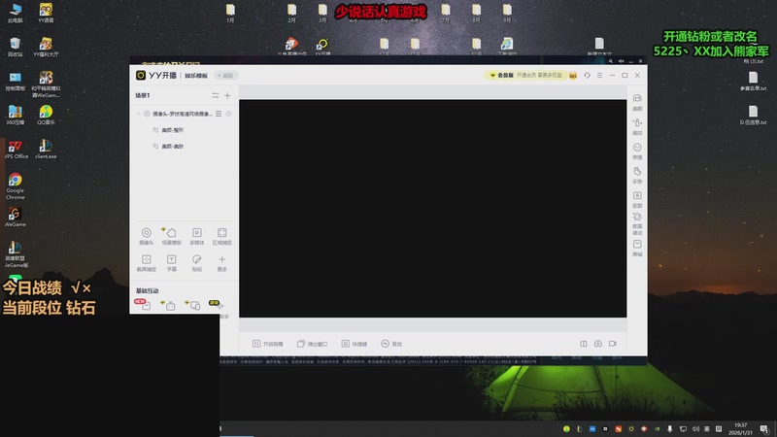777x437 pixels.
Task: Select the region capture (区域捕捉) tool
Action: 221,233
